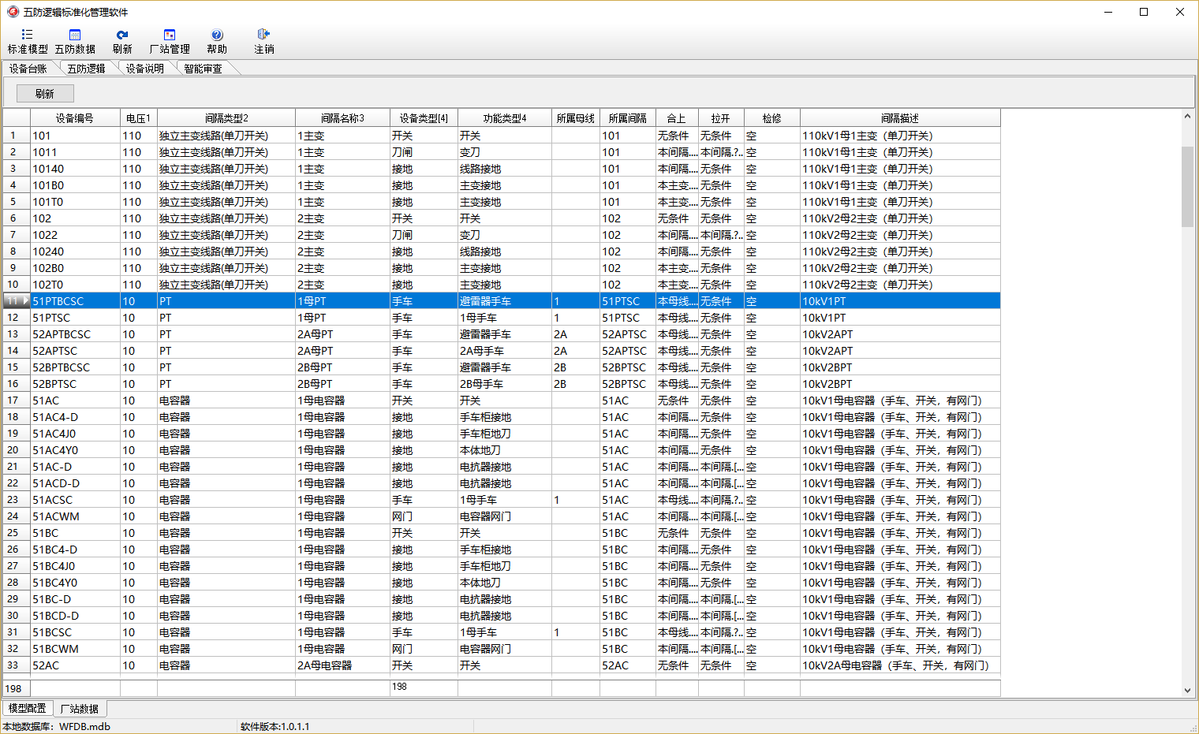Image resolution: width=1199 pixels, height=734 pixels.
Task: Select row header number 1
Action: click(17, 136)
